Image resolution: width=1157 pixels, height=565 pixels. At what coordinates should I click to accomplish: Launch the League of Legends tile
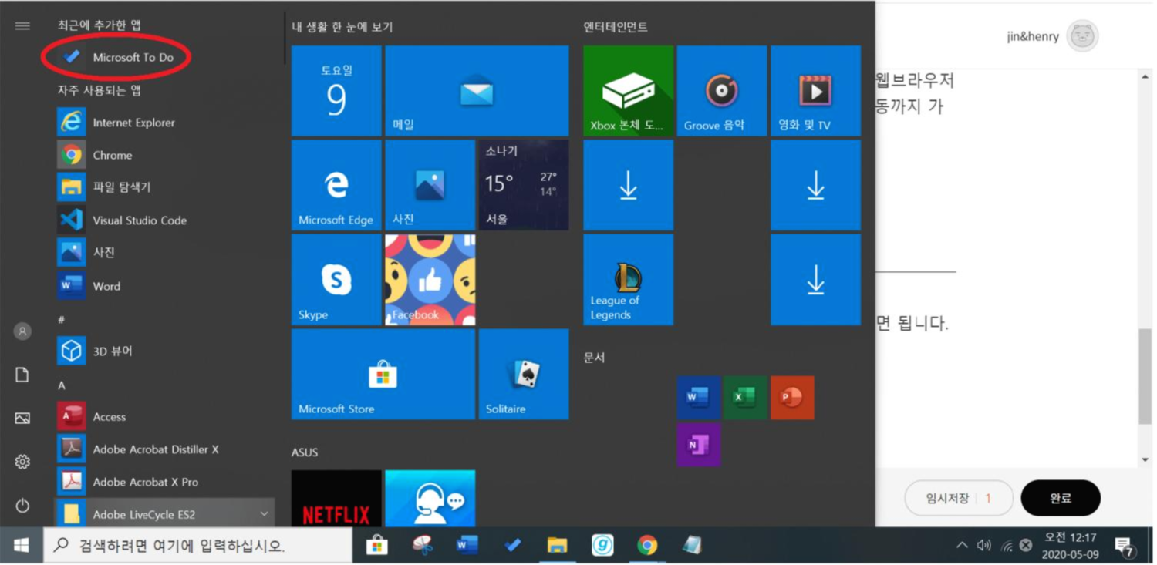[629, 280]
